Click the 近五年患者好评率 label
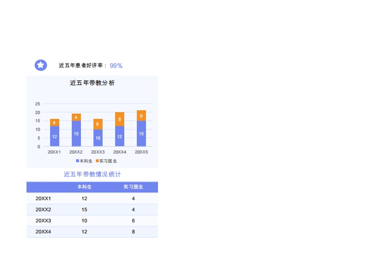This screenshot has height=270, width=382. point(80,65)
